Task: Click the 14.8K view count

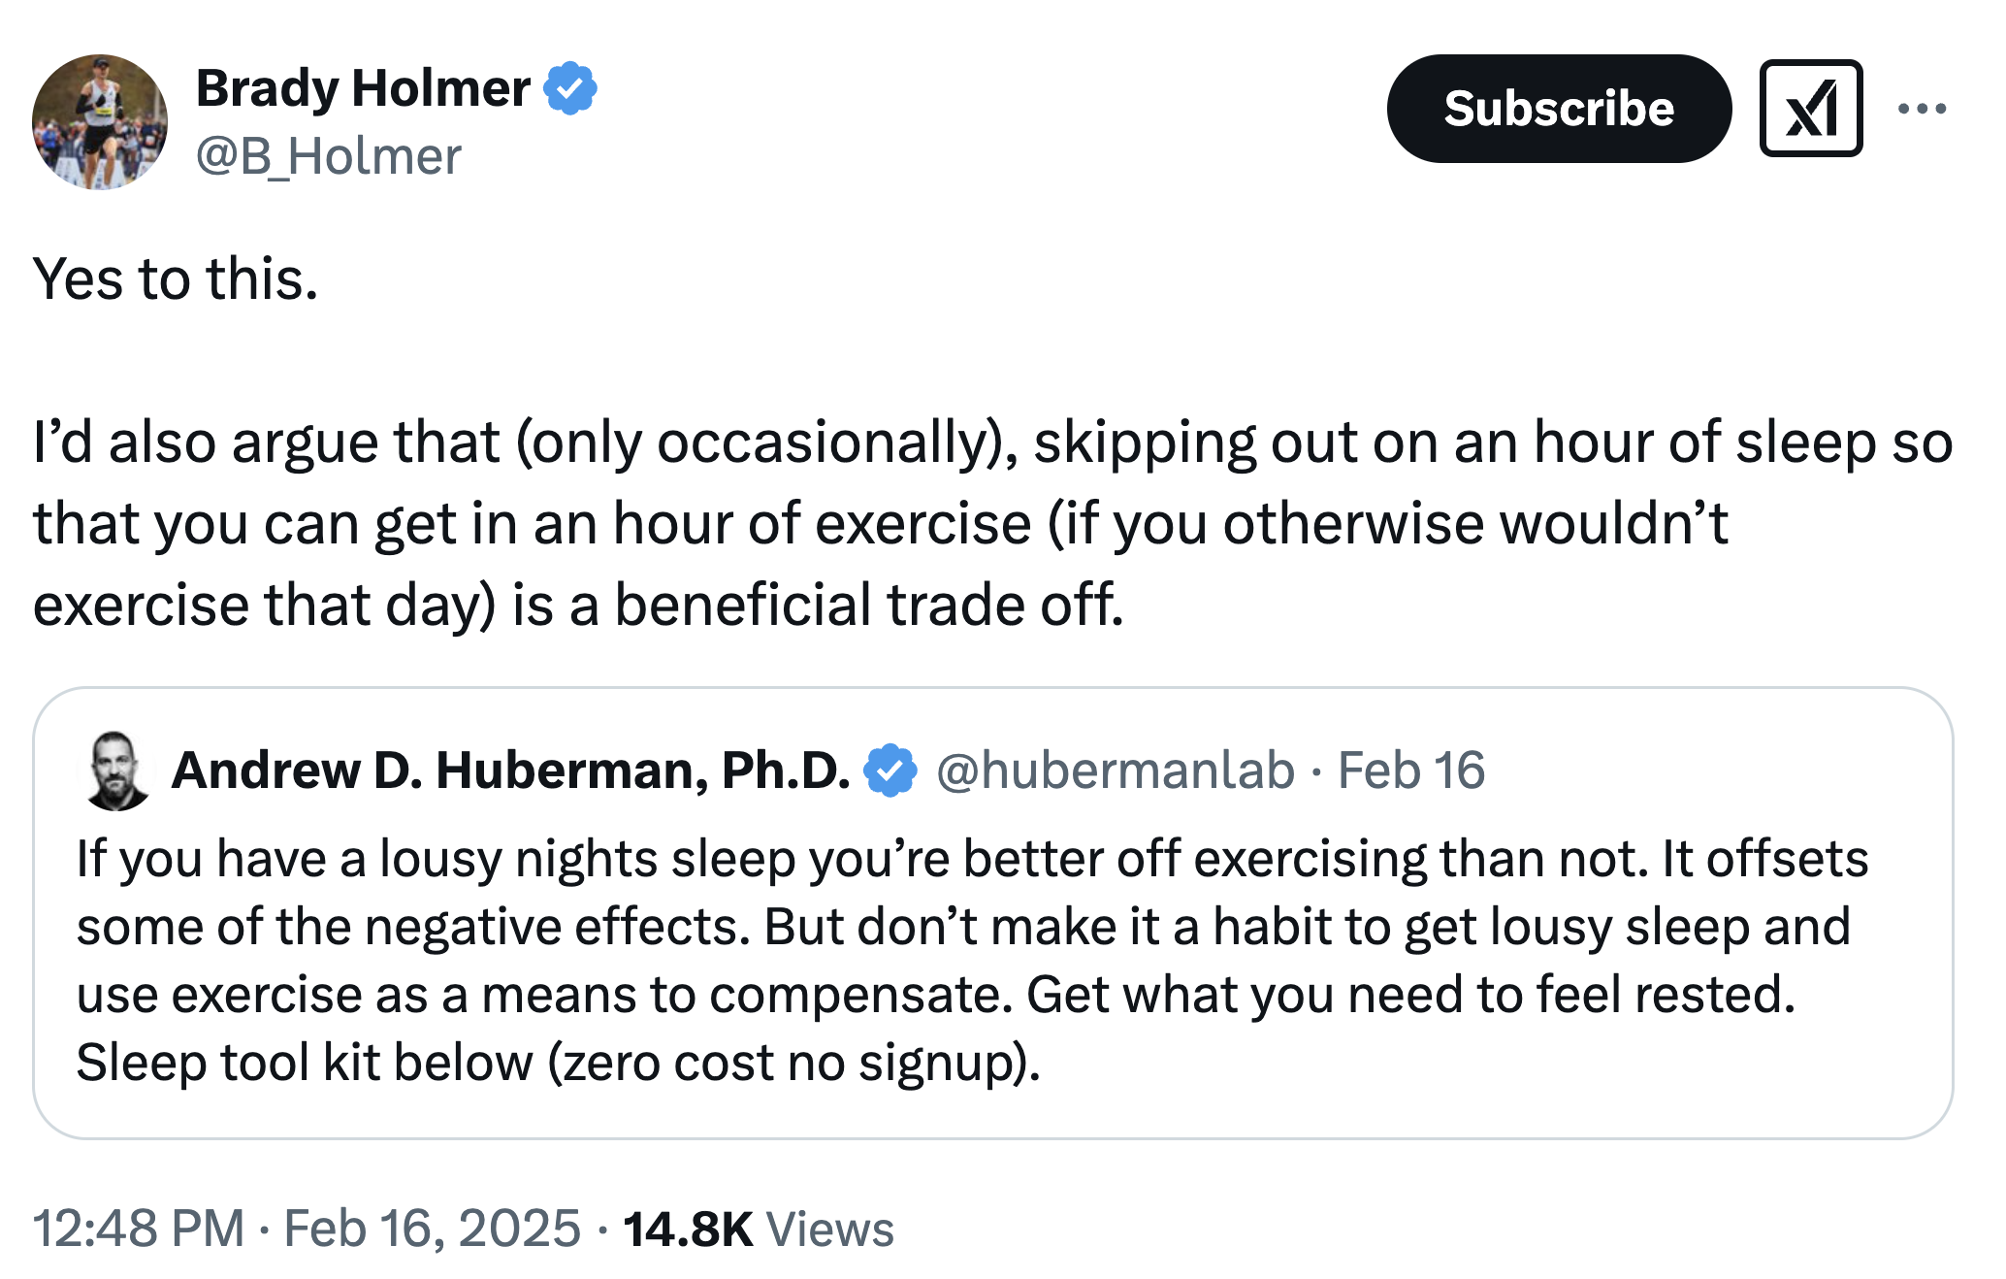Action: [688, 1229]
